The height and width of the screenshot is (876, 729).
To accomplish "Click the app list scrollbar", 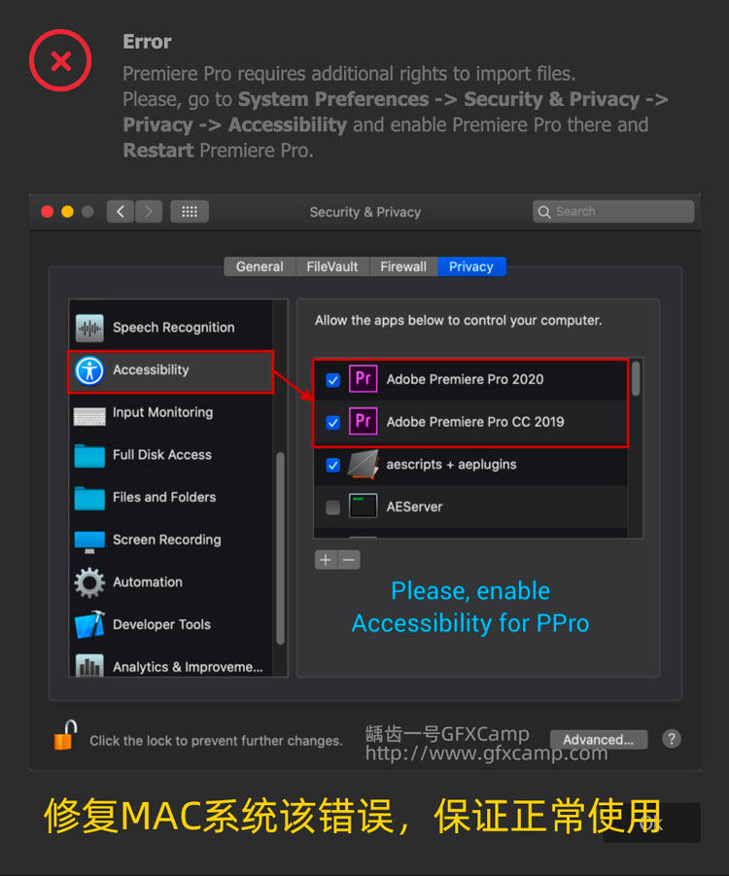I will point(637,378).
